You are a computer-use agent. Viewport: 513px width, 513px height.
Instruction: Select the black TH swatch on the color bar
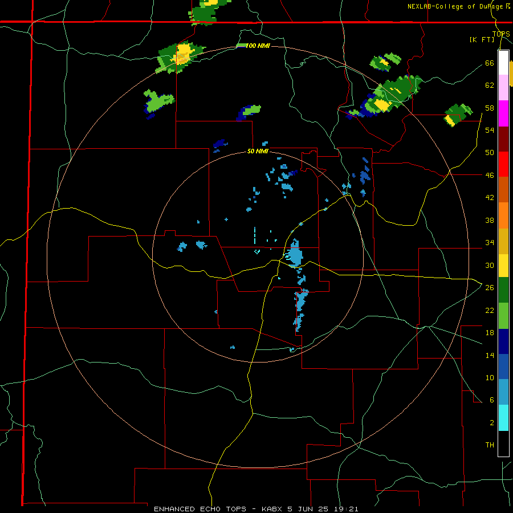(x=503, y=443)
